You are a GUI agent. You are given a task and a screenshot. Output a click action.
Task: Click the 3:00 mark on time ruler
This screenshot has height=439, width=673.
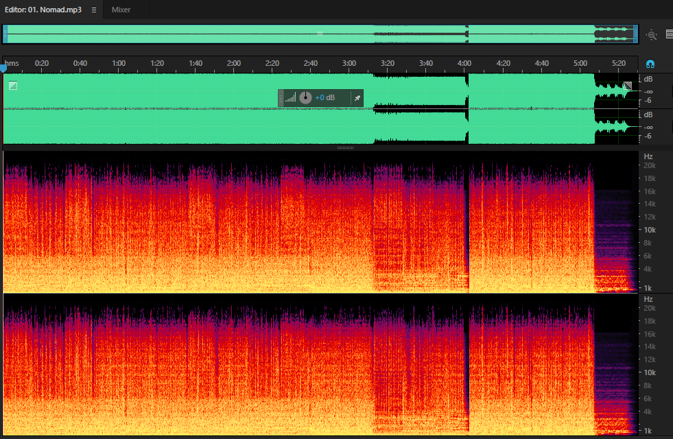pyautogui.click(x=349, y=63)
